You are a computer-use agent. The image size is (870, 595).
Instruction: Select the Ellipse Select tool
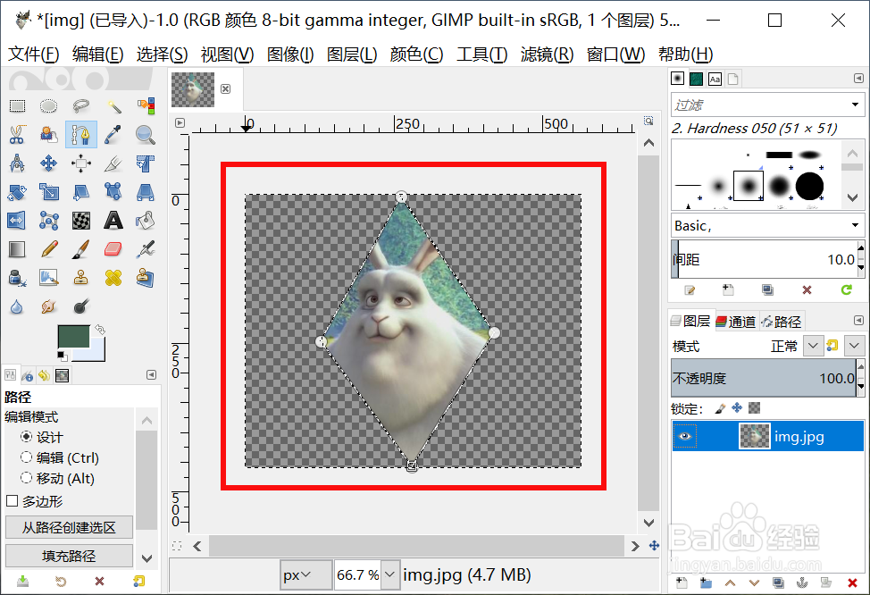[49, 105]
